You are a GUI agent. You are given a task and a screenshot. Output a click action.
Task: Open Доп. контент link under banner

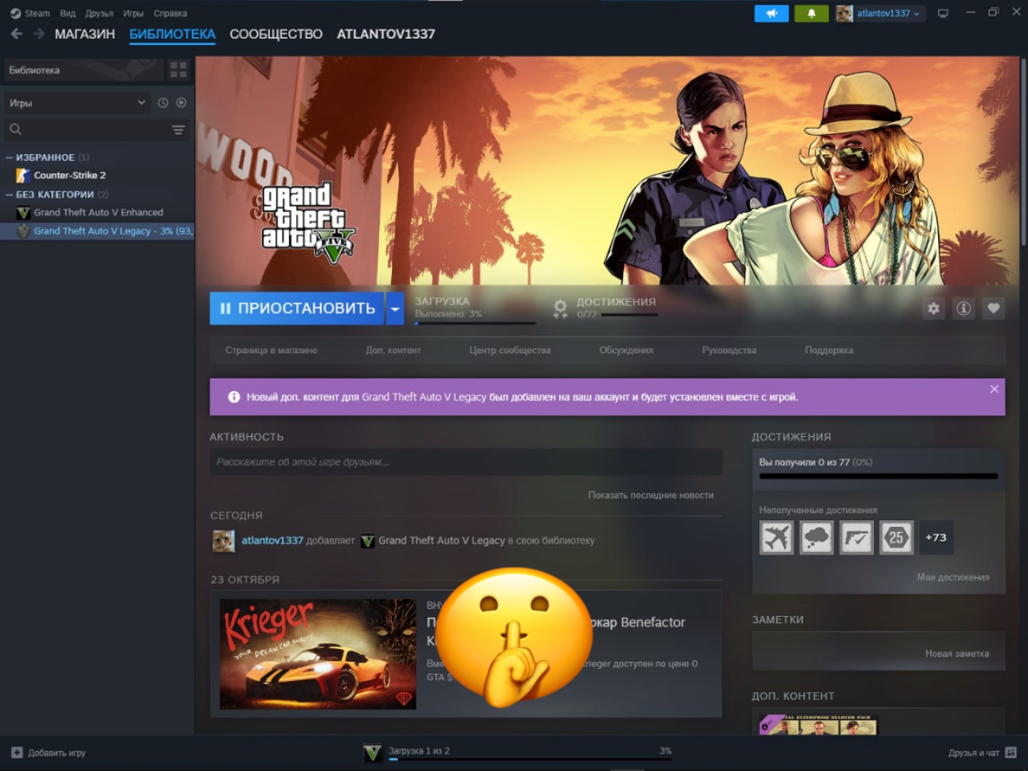[x=393, y=350]
